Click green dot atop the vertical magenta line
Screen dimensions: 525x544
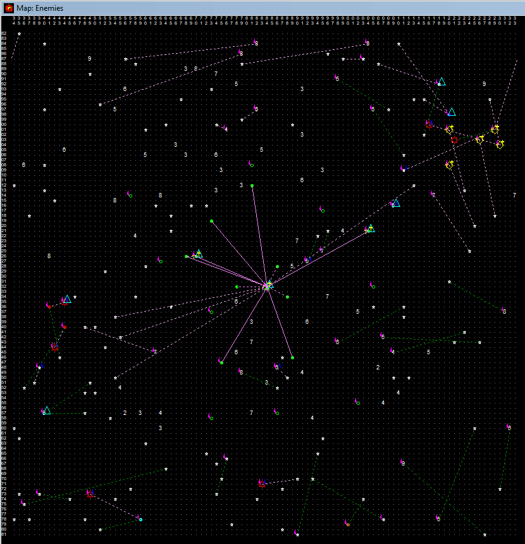point(252,185)
